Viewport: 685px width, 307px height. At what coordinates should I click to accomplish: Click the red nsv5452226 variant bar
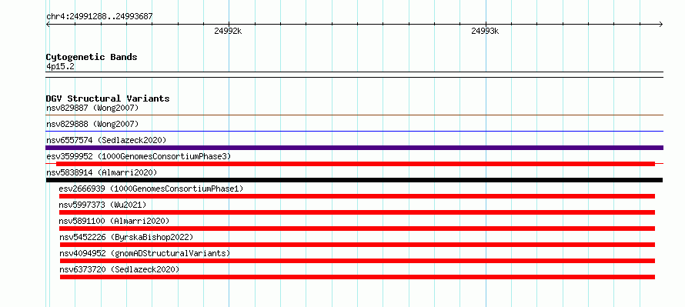(x=357, y=245)
